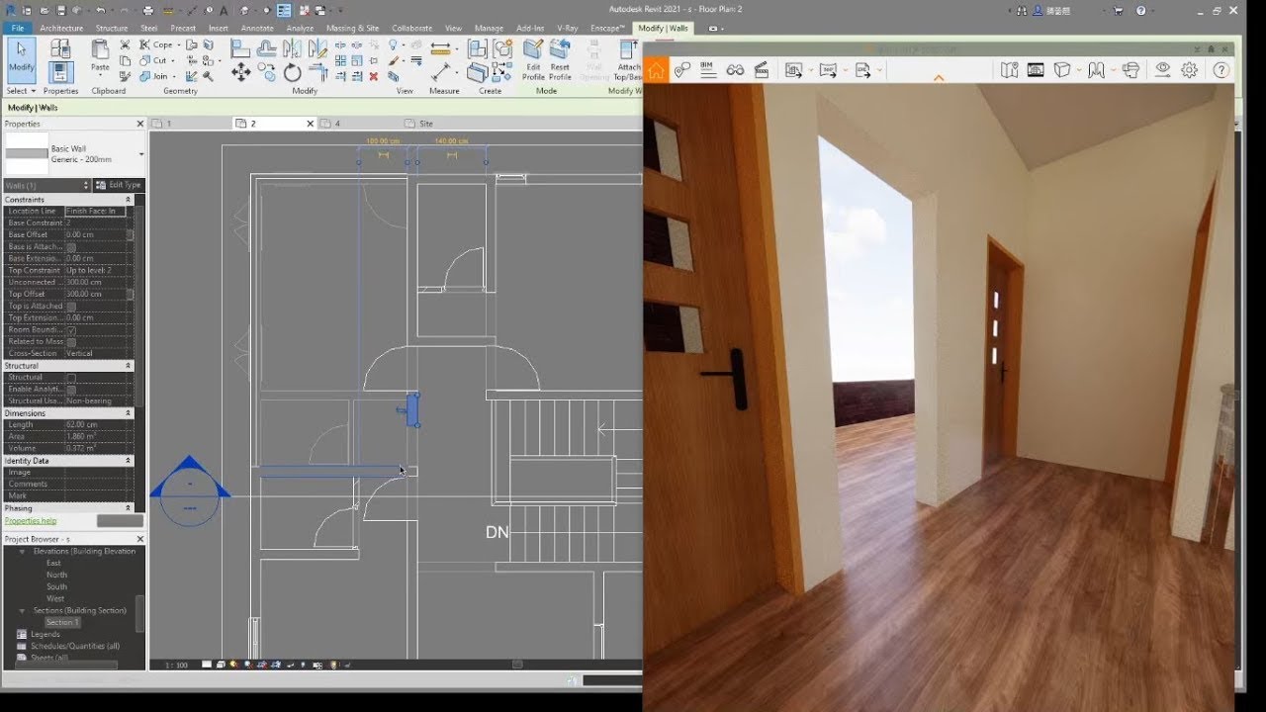Viewport: 1266px width, 712px height.
Task: Toggle Related to Mass checkbox
Action: tap(71, 342)
